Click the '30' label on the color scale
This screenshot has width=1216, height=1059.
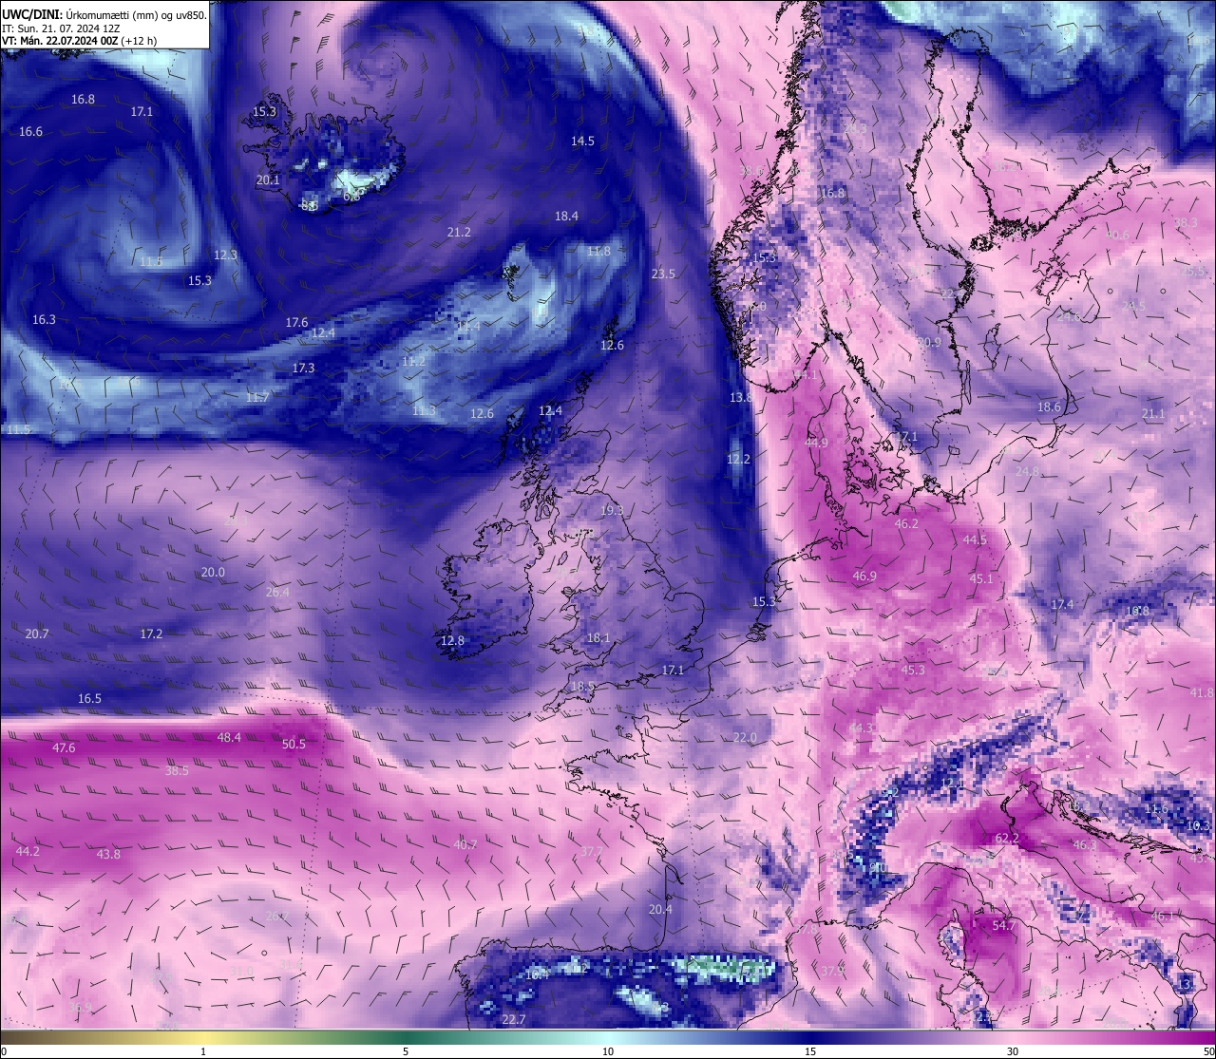click(x=1013, y=1051)
